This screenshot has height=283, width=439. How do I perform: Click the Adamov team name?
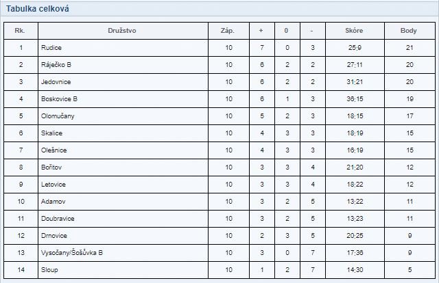pos(54,202)
